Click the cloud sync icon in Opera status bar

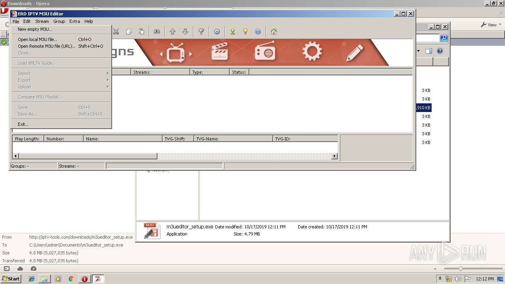click(x=20, y=269)
